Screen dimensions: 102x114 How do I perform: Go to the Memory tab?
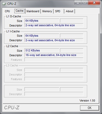47,11
